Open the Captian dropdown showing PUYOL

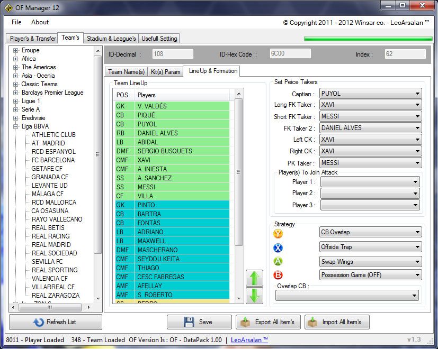click(x=370, y=94)
